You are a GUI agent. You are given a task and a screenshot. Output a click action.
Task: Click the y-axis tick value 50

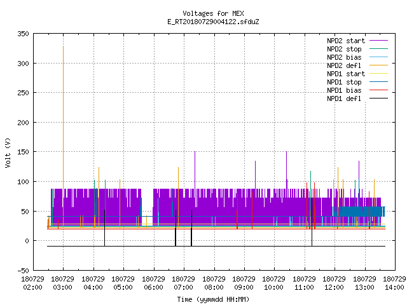25,212
